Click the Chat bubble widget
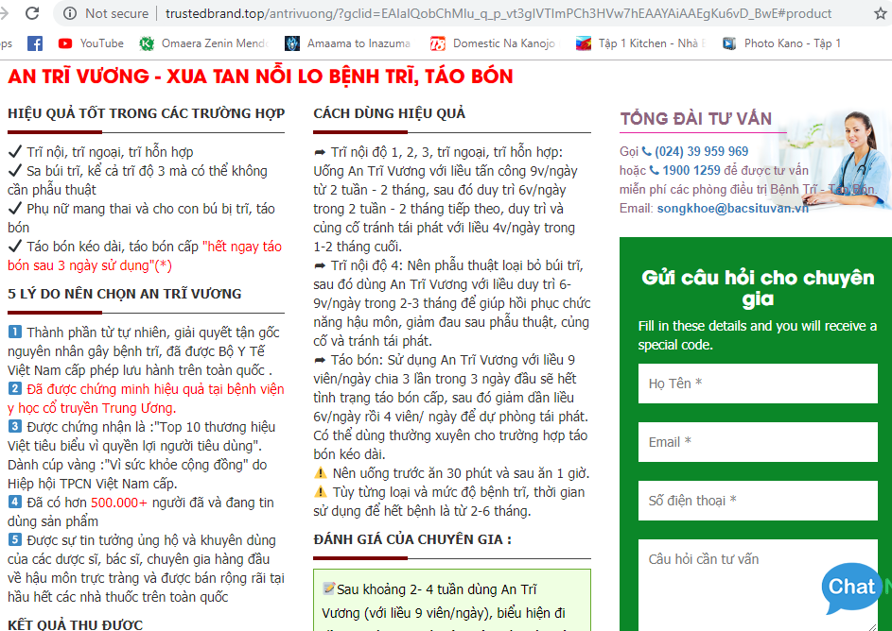Viewport: 892px width, 631px height. coord(851,588)
